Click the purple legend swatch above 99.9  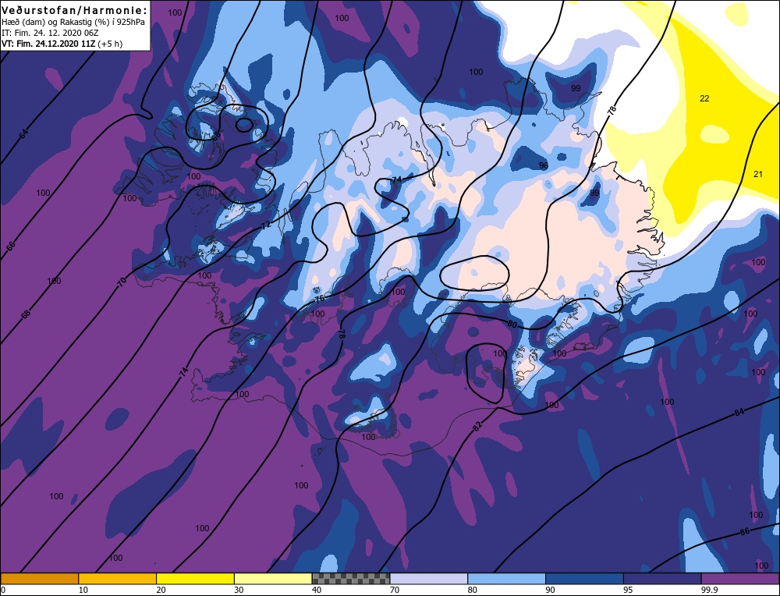[740, 578]
